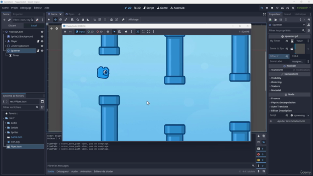Screen dimensions: 313x176
Task: Open the script attached to Spawner
Action: (38, 51)
